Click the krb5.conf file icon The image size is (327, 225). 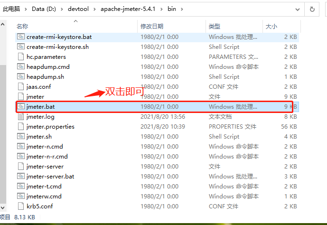point(21,206)
